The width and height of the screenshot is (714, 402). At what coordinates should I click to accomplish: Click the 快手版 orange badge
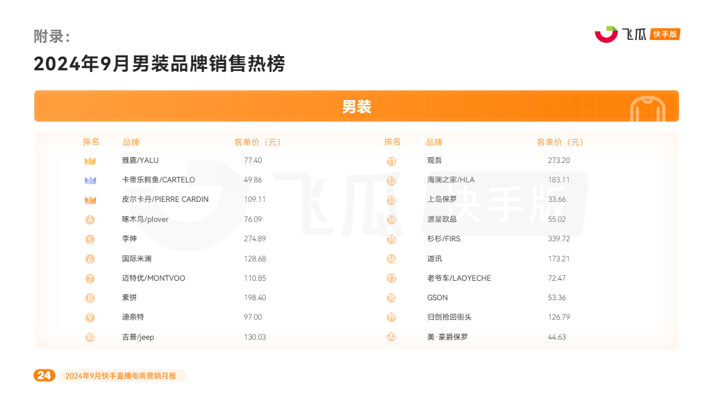click(666, 34)
